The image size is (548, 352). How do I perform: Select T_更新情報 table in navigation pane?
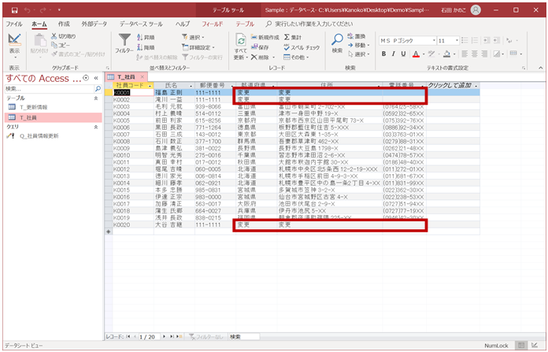34,107
